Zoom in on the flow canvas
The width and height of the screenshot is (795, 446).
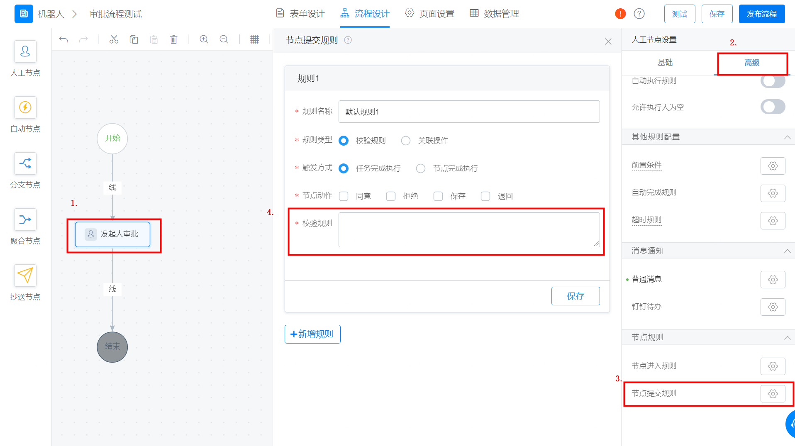tap(204, 39)
